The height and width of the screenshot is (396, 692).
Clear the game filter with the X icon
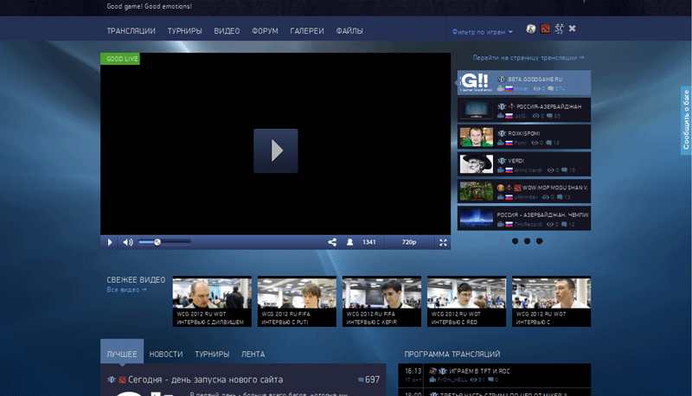pyautogui.click(x=573, y=29)
